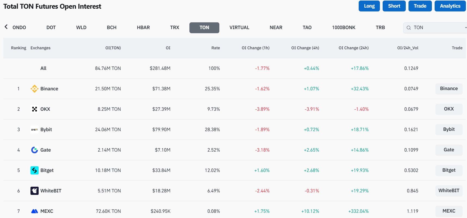Sort by OI/24h_Vol column header

coord(408,48)
